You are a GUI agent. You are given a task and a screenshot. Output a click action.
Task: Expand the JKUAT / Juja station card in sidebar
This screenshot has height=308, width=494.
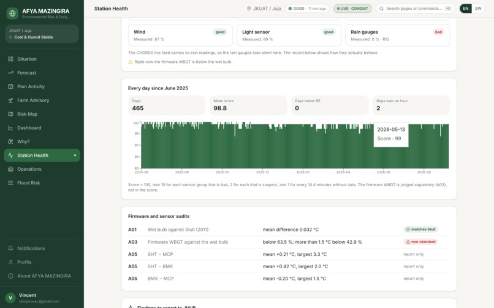[42, 34]
